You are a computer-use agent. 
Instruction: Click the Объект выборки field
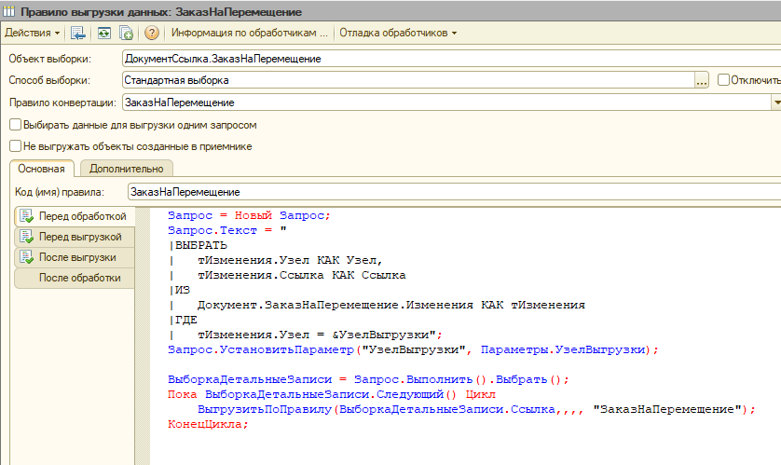(x=451, y=59)
